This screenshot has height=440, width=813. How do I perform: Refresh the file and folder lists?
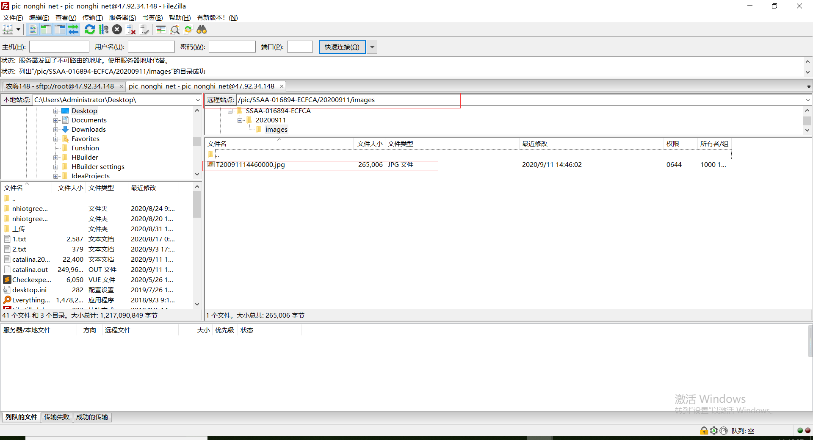90,30
